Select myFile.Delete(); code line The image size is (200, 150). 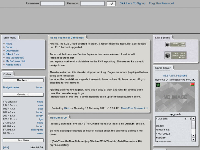59,145
